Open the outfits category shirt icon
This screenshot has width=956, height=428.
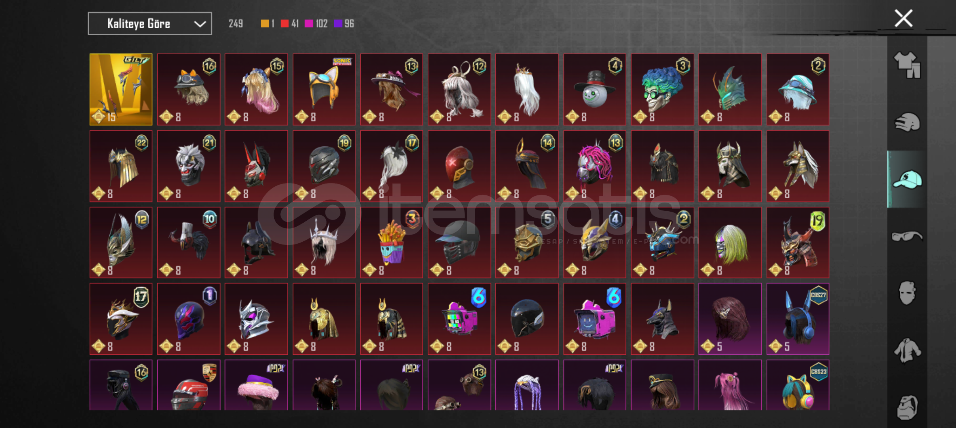pyautogui.click(x=907, y=65)
